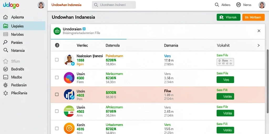The width and height of the screenshot is (269, 134).
Task: Click the Vokahit column header
Action: (223, 46)
